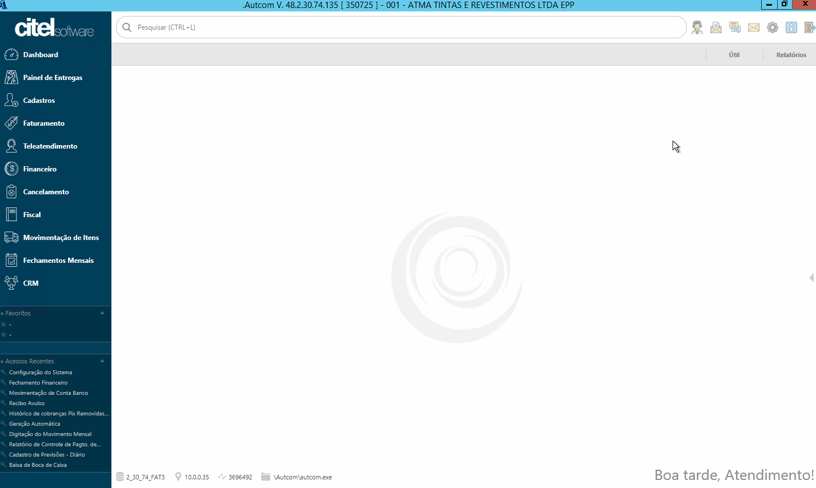Open settings gear icon in toolbar

(x=773, y=27)
